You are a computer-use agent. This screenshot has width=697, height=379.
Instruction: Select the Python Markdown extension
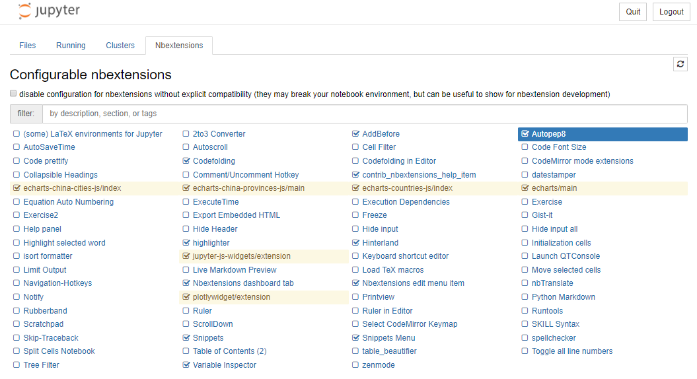pos(563,297)
